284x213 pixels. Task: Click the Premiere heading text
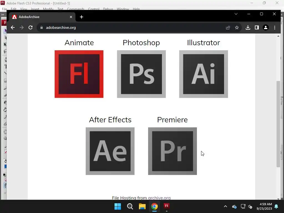click(x=173, y=120)
